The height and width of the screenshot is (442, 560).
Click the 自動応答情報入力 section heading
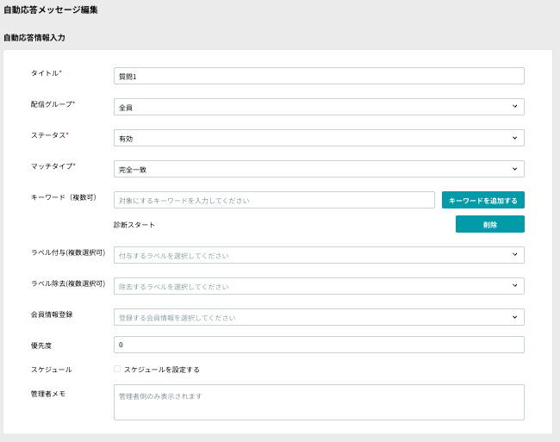click(x=34, y=38)
